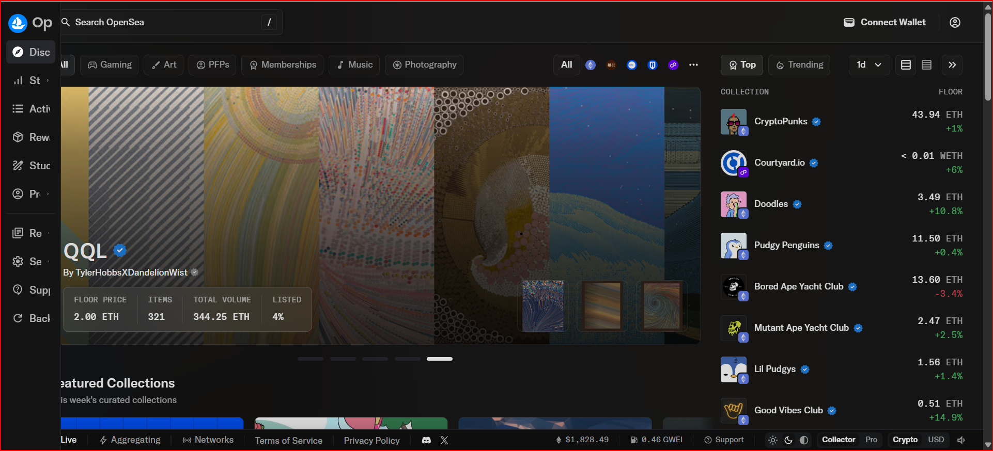Click the Lil Pudgys collection avatar

pyautogui.click(x=734, y=369)
